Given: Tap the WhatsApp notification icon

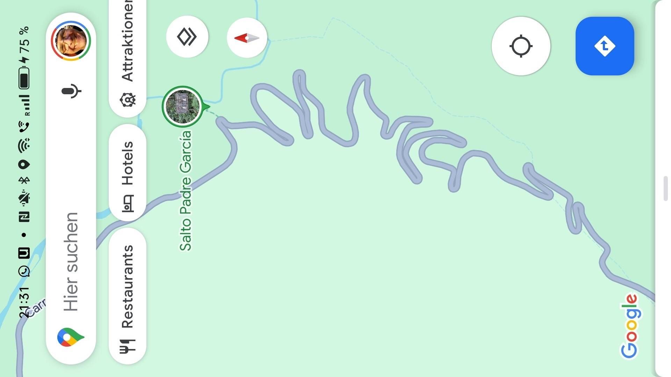Looking at the screenshot, I should click(24, 271).
